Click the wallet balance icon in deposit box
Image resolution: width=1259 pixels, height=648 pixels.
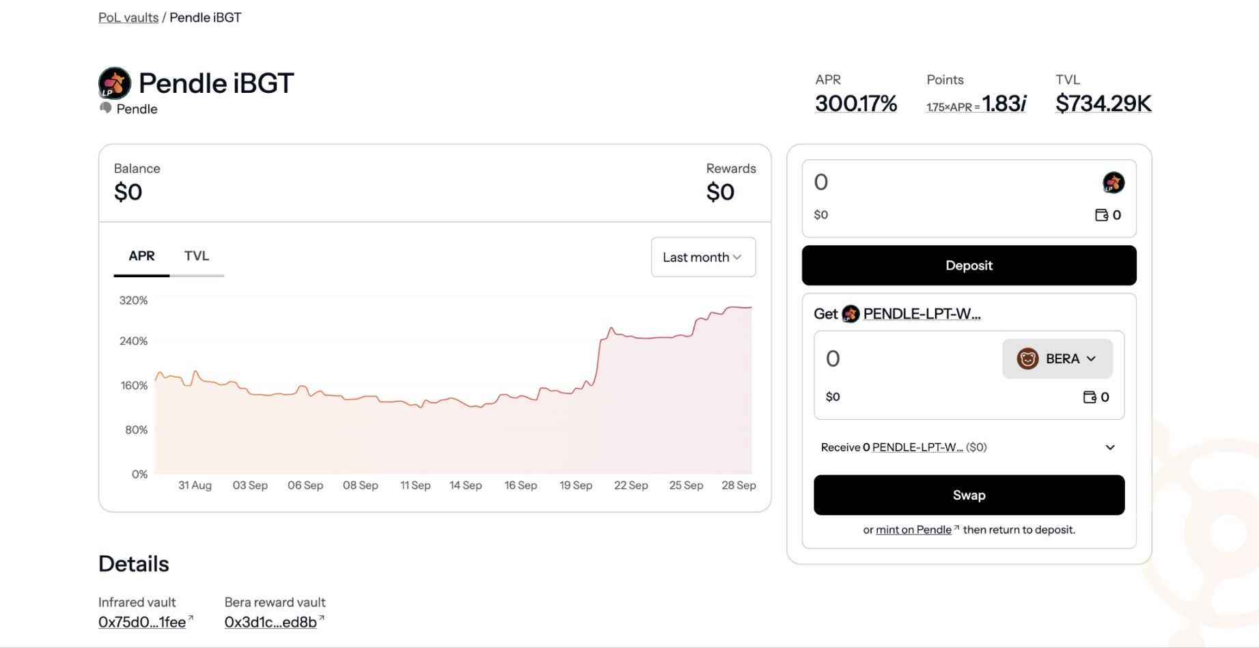1101,215
